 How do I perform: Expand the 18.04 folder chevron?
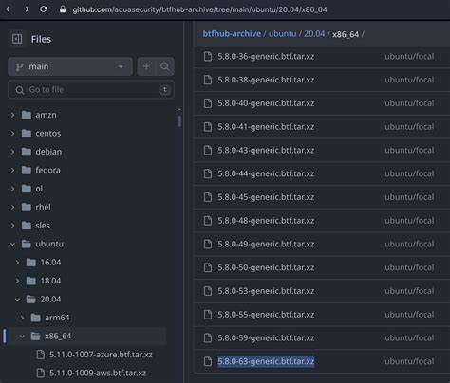(x=17, y=281)
